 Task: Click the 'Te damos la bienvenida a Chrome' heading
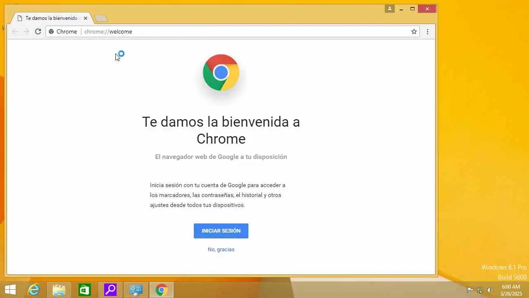(221, 130)
